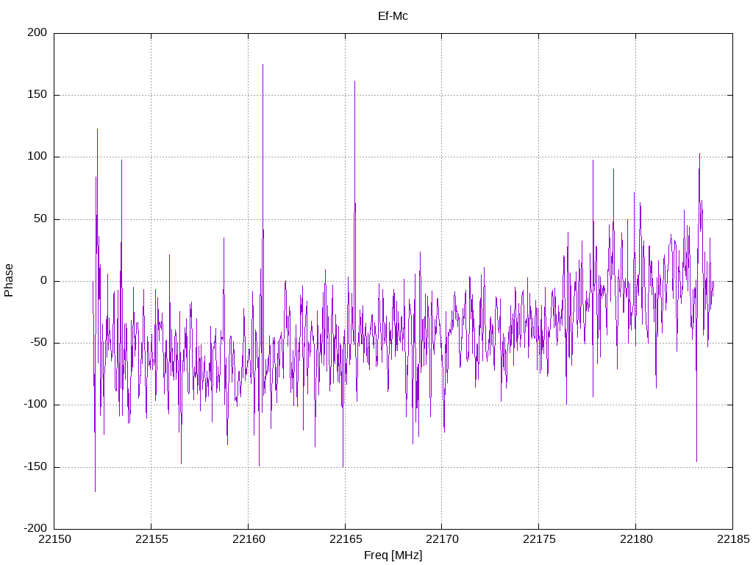
Task: Click the y-axis tick label "100"
Action: click(x=38, y=157)
